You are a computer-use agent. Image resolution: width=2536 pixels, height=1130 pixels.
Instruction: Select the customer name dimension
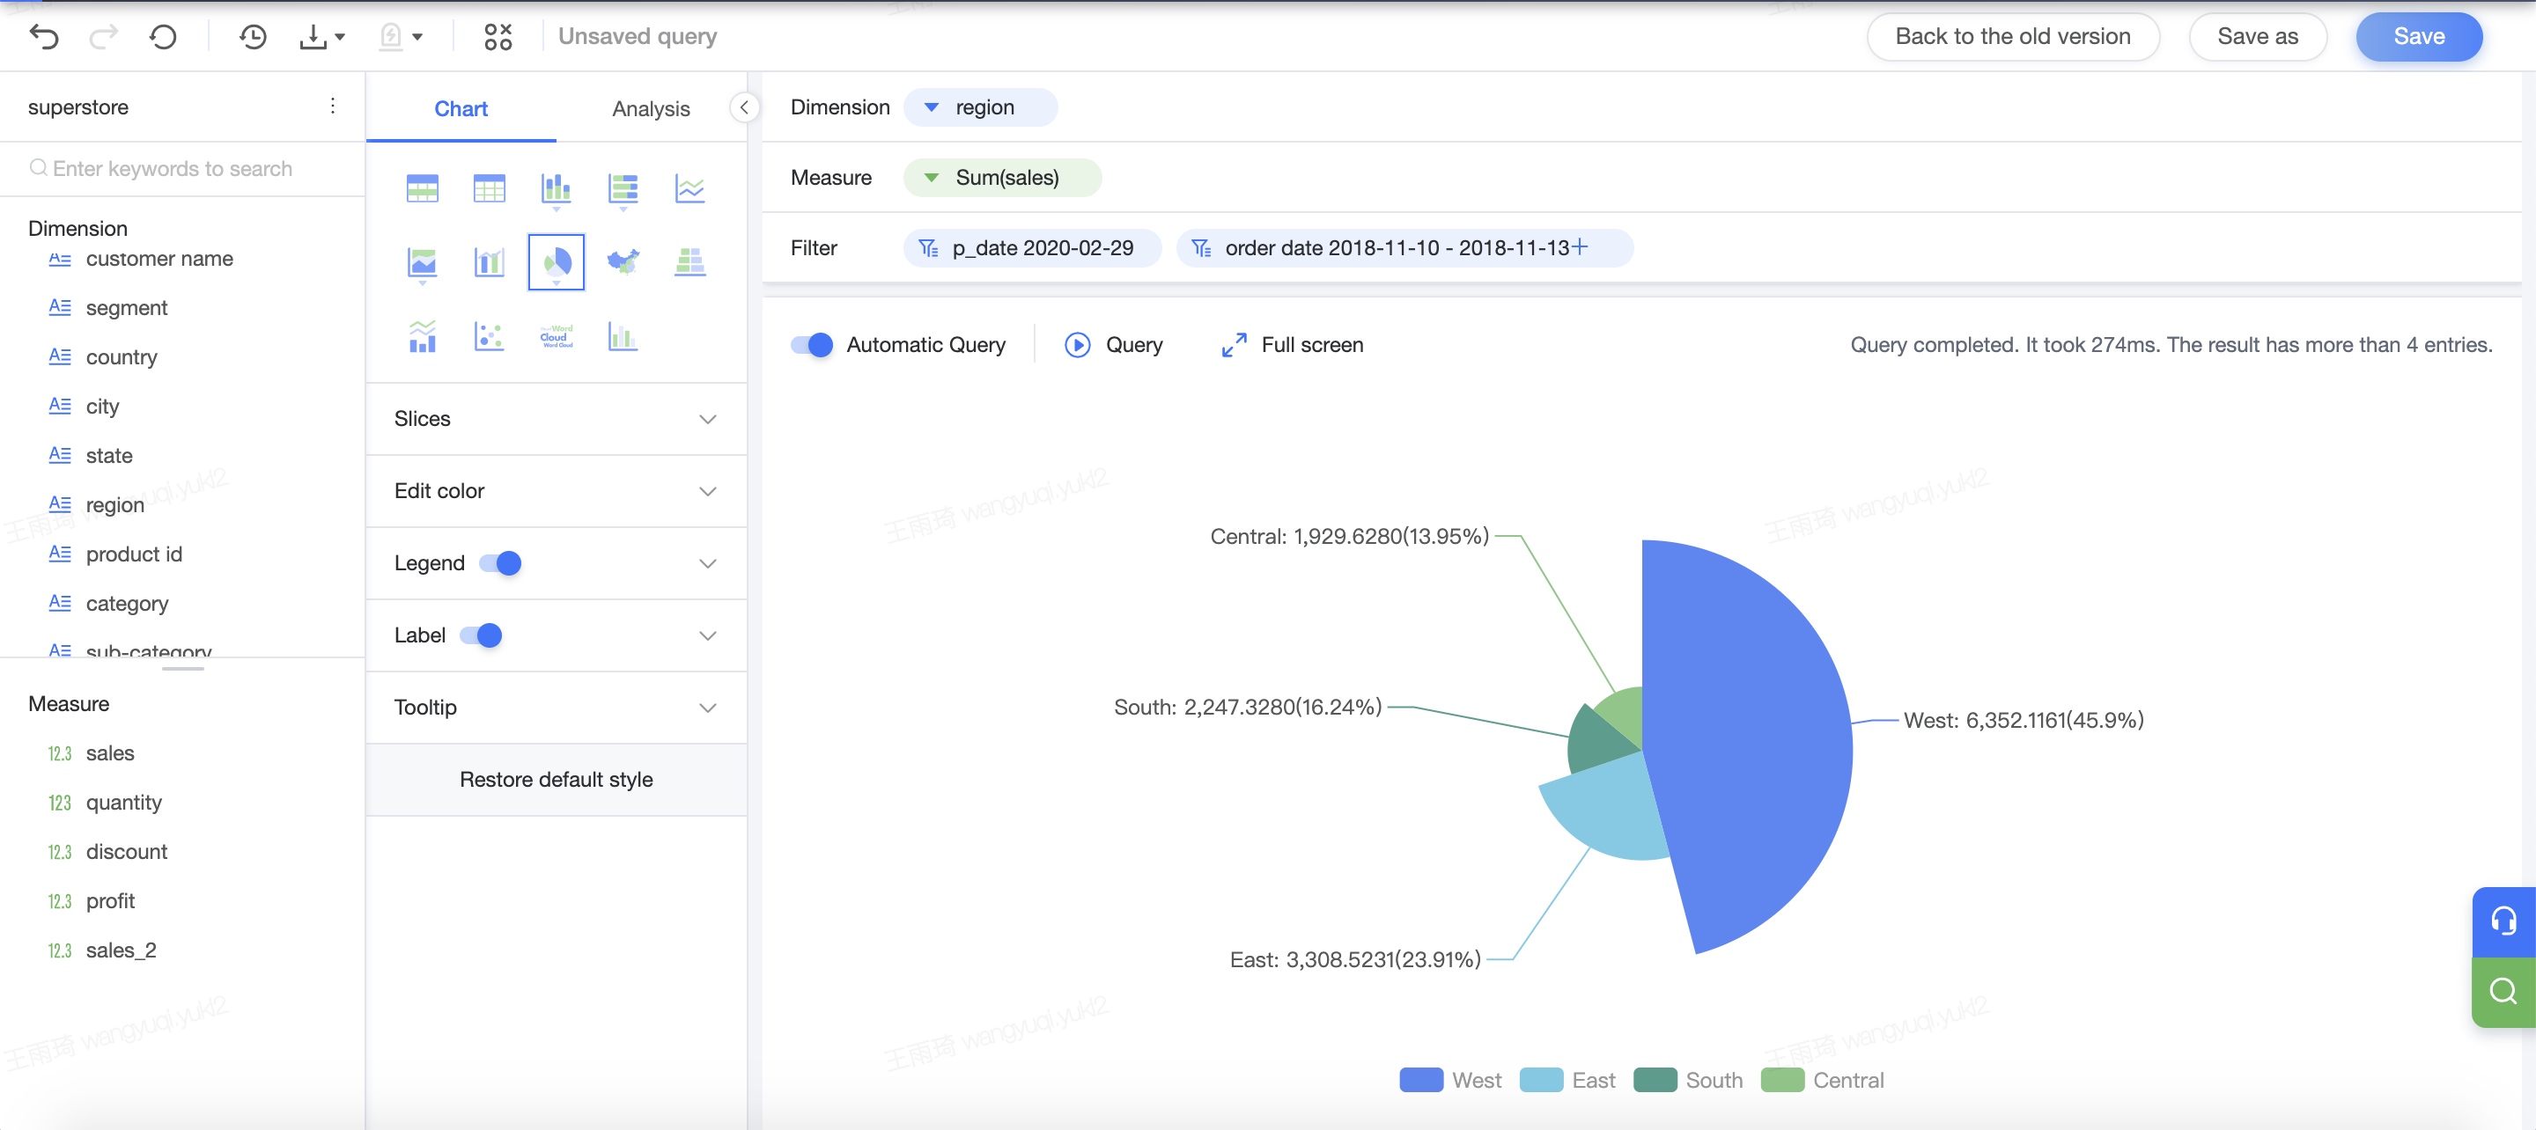[x=158, y=258]
